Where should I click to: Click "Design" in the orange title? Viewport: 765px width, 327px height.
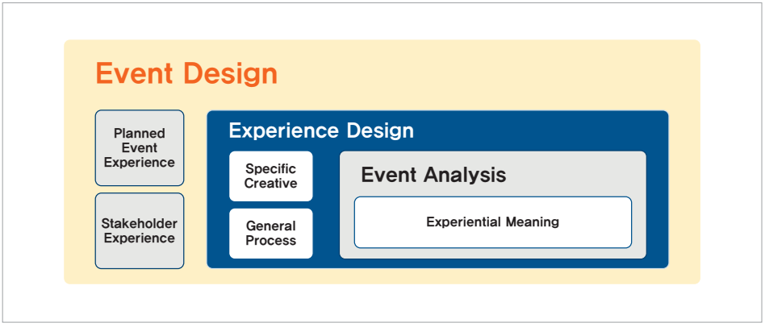230,73
